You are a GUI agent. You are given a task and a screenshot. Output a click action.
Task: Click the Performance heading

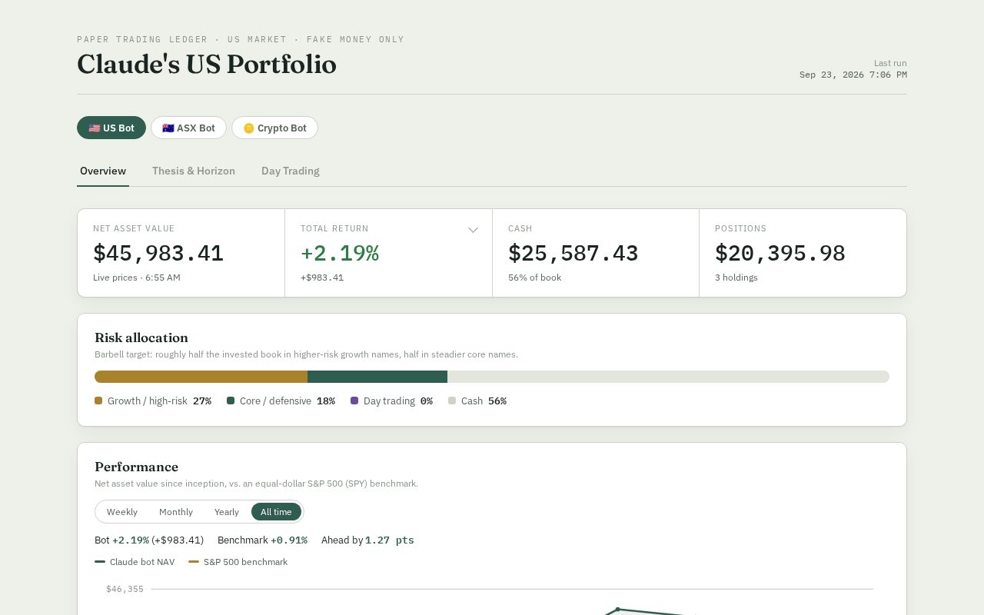(x=136, y=467)
